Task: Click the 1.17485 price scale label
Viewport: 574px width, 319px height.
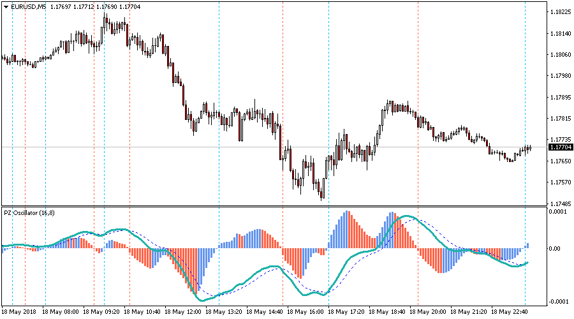Action: (560, 204)
